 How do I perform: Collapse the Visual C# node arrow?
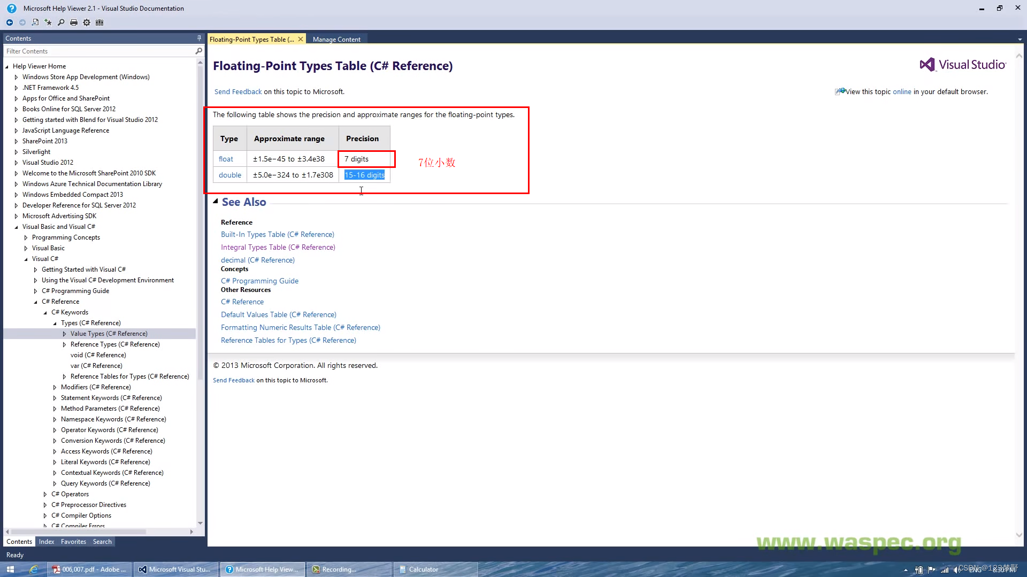pos(26,259)
